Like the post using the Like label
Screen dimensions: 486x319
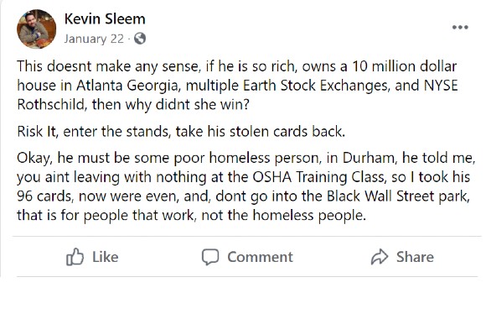tap(106, 257)
